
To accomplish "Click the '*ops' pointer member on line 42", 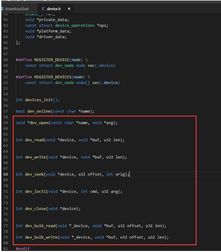I will 102,25.
